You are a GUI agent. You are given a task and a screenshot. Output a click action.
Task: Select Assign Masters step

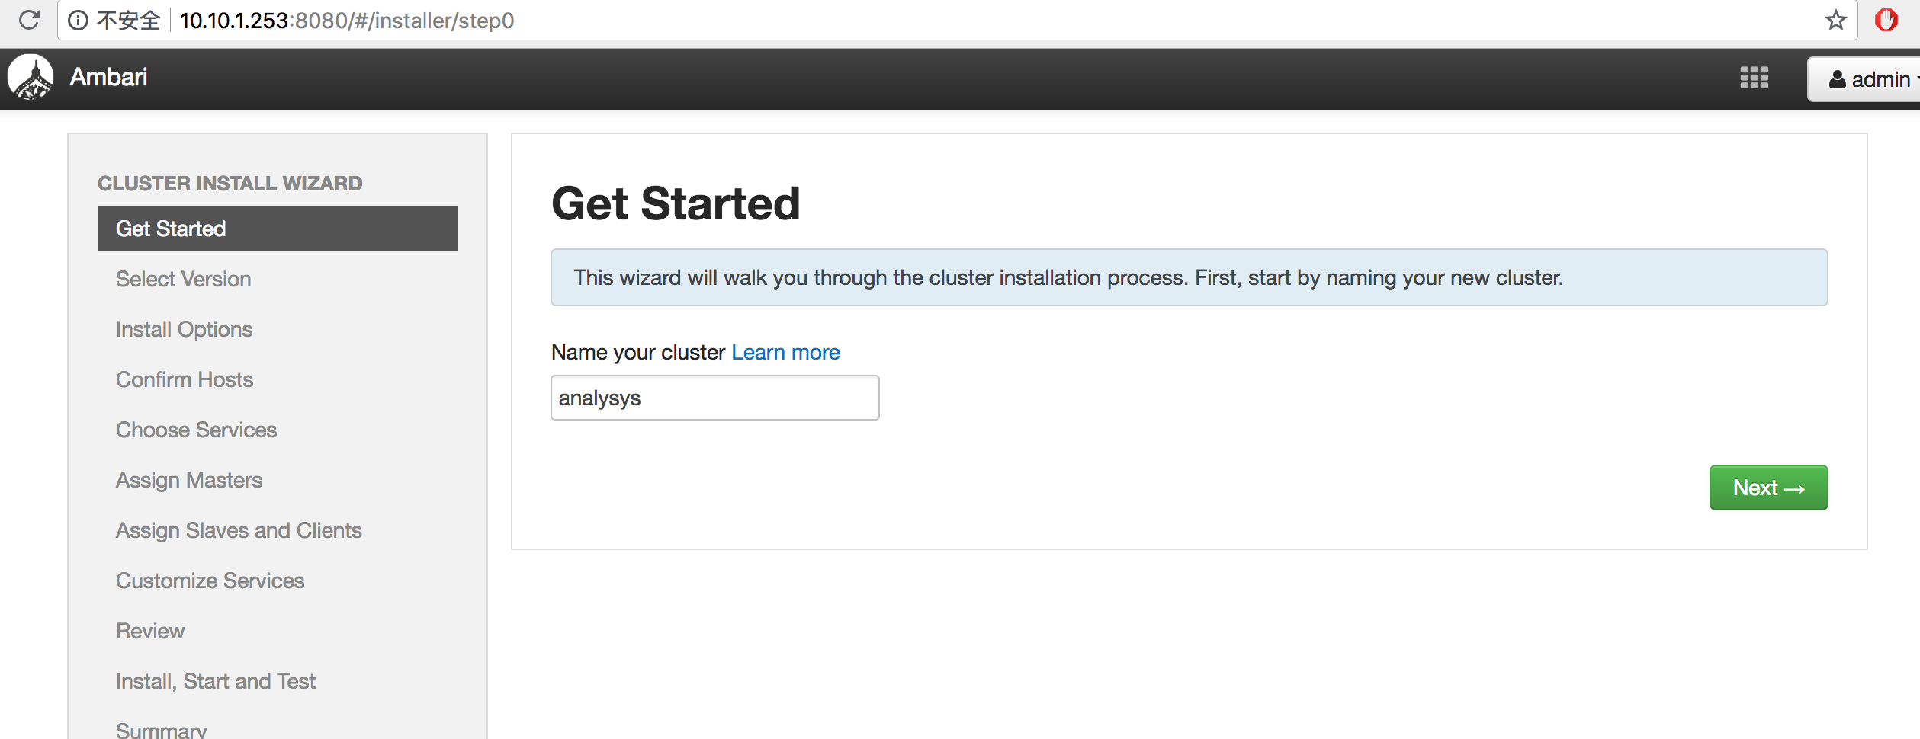tap(188, 480)
